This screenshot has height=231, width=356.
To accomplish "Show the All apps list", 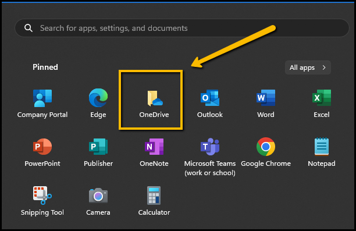I will pyautogui.click(x=308, y=67).
